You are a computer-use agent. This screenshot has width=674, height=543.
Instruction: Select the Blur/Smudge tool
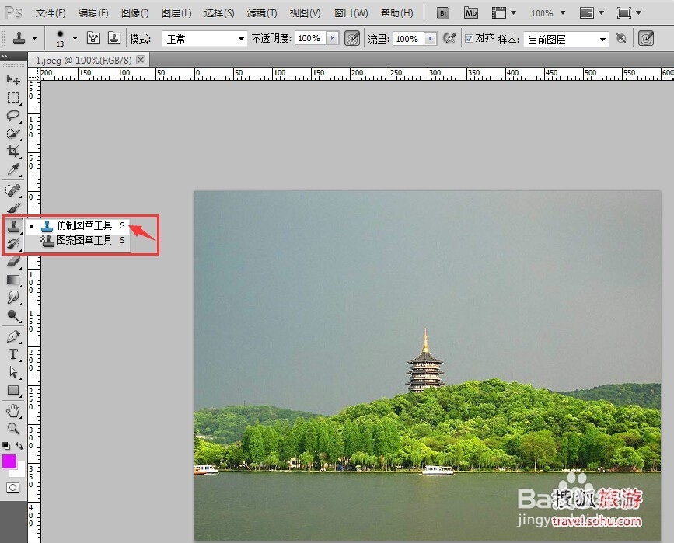(x=13, y=298)
